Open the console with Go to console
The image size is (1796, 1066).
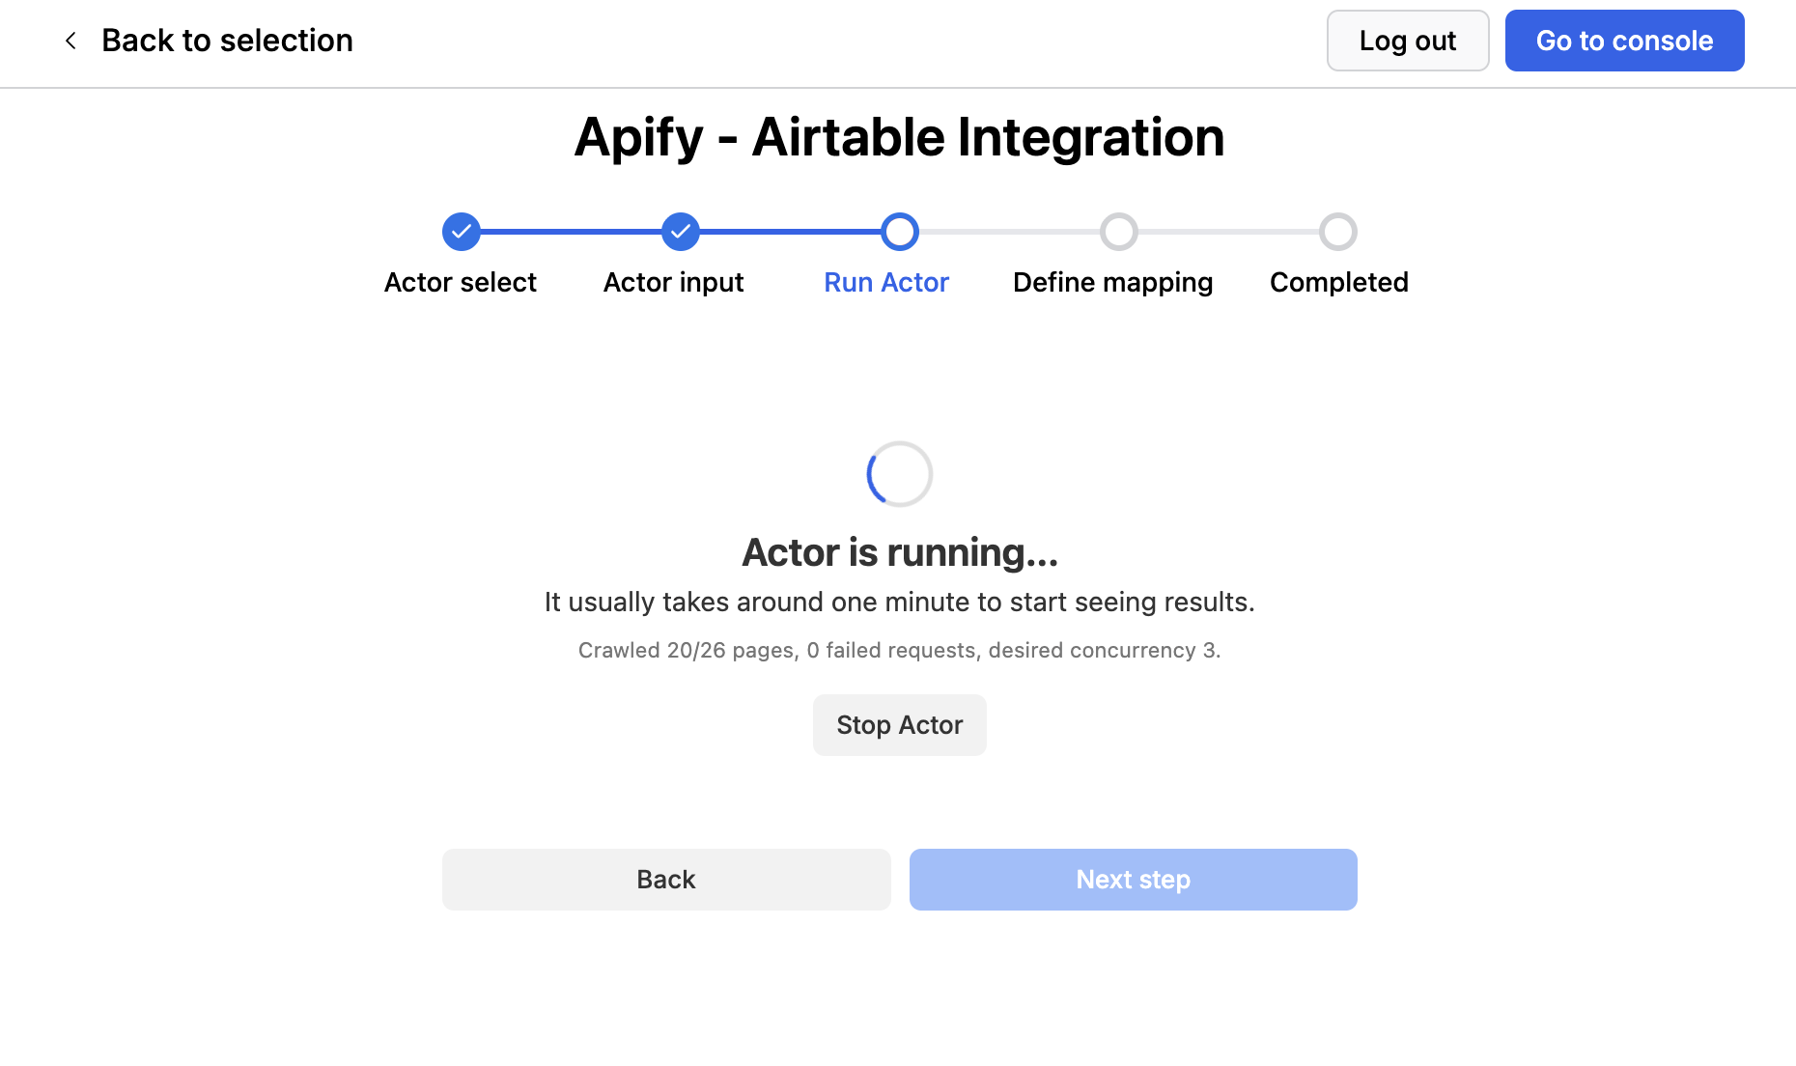[x=1624, y=41]
